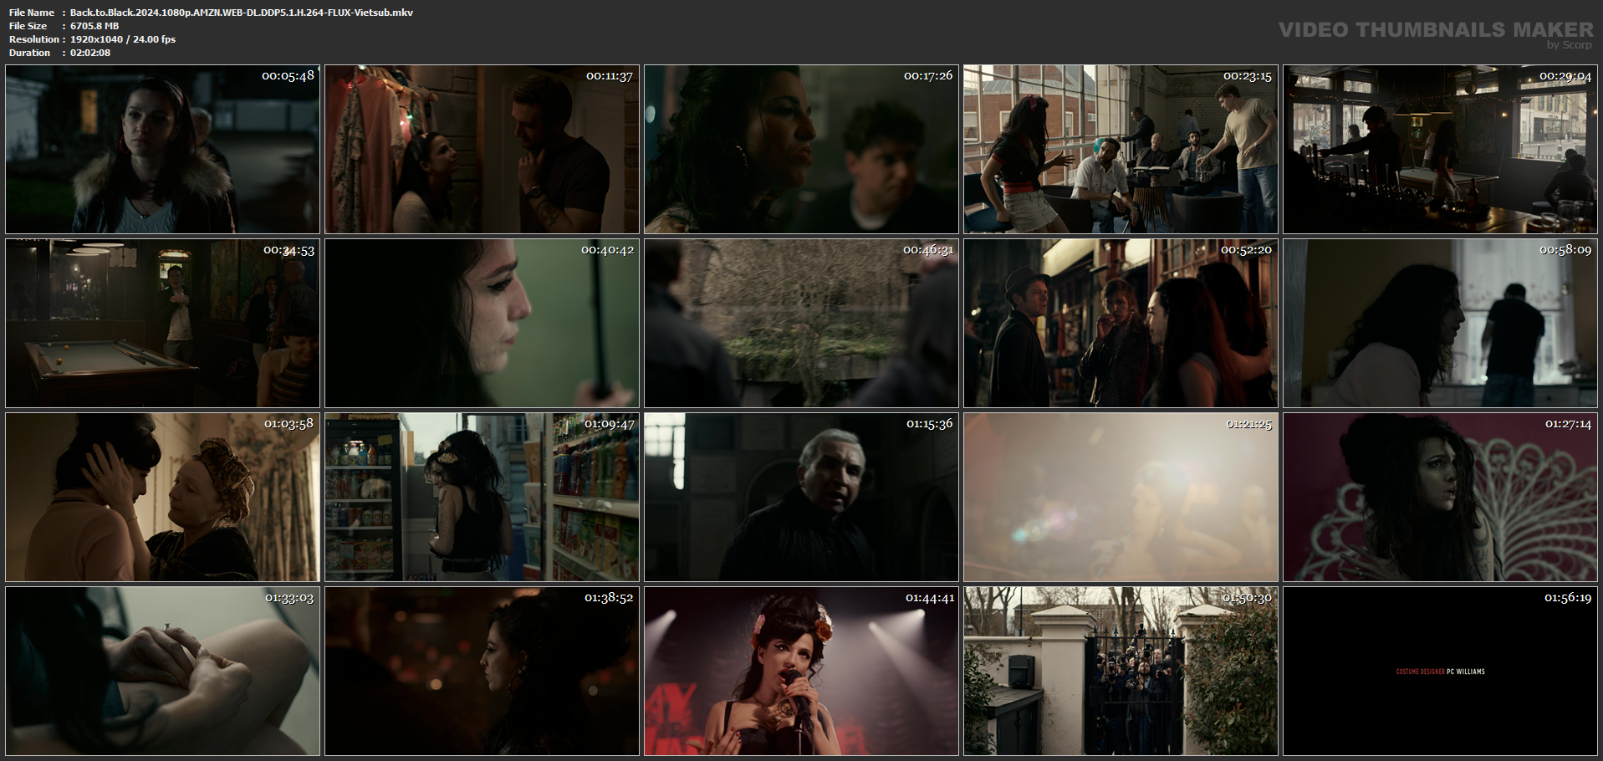Open the pool table thumbnail at 00:34:53
1603x761 pixels.
[x=162, y=323]
